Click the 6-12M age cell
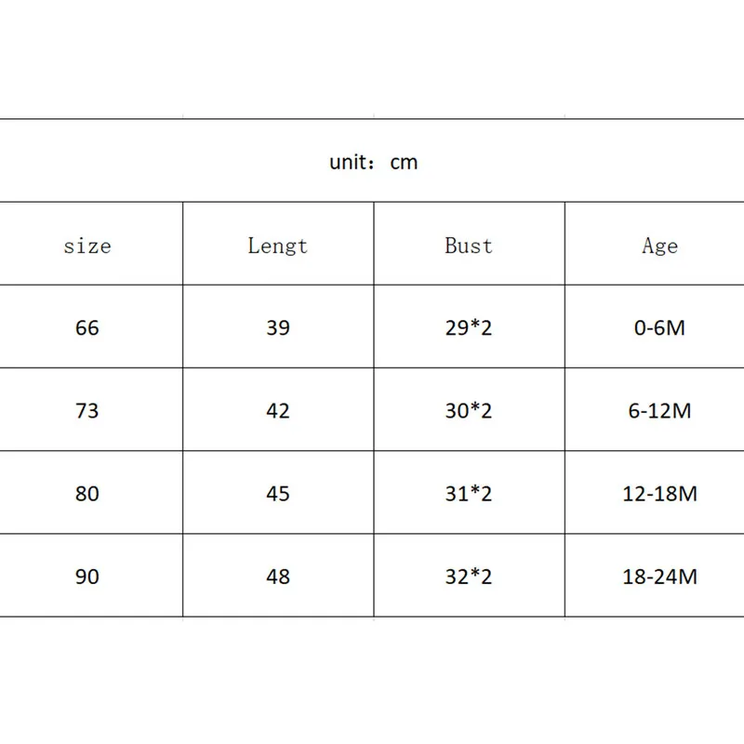 (x=659, y=410)
